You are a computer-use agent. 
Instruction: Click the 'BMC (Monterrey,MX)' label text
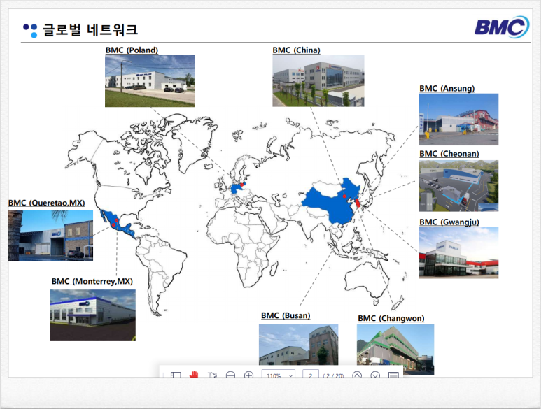[x=92, y=281]
